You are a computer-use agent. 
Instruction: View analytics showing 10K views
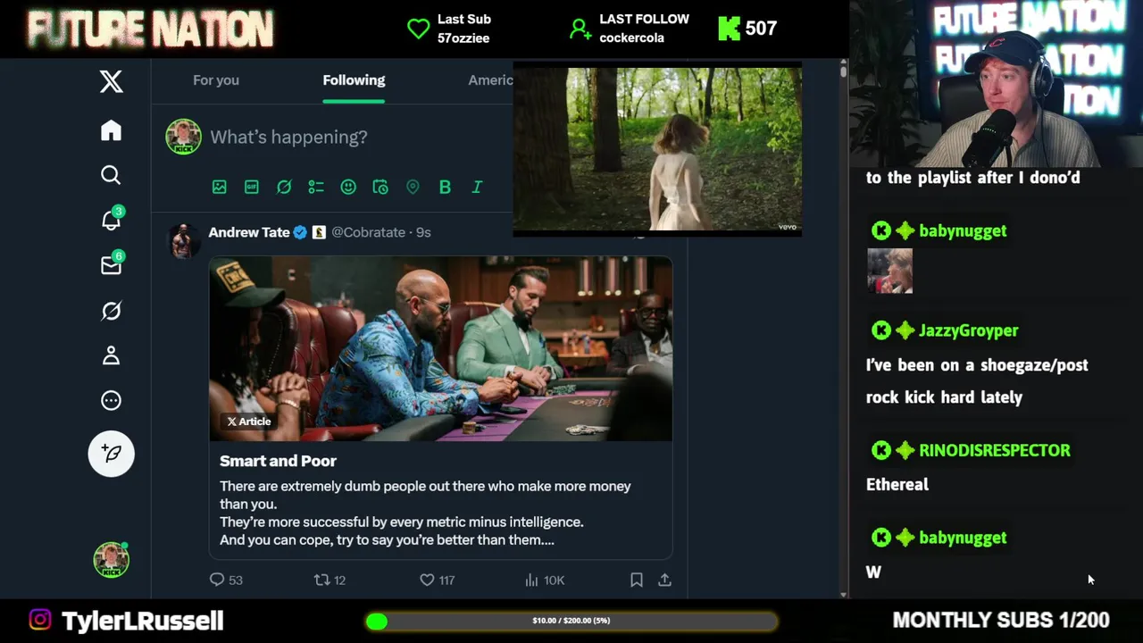pos(545,580)
